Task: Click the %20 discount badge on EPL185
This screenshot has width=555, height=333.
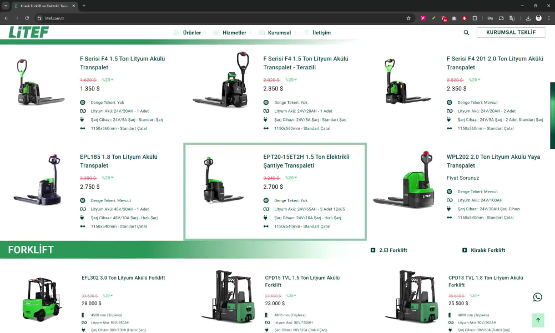Action: pos(108,178)
